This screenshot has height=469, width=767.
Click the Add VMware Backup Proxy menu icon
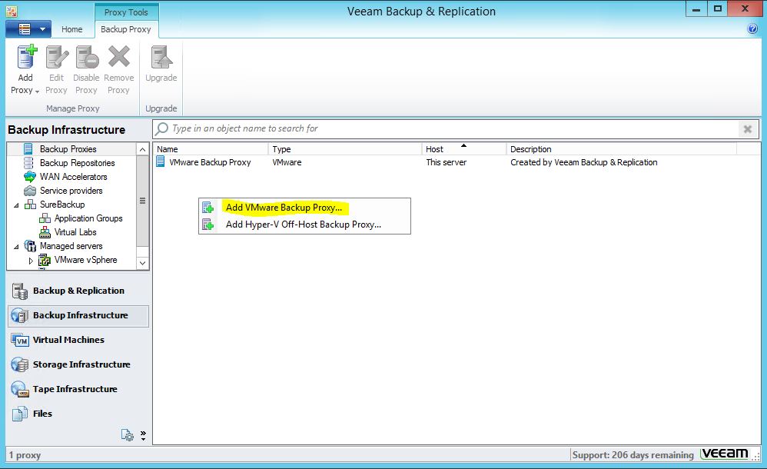[x=208, y=208]
